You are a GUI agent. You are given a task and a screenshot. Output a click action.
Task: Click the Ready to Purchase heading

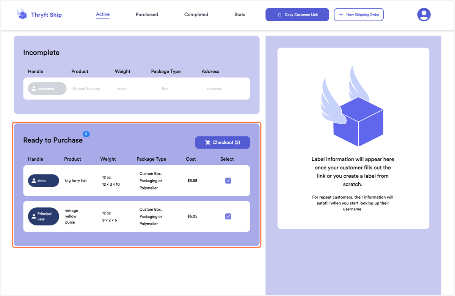pos(53,140)
